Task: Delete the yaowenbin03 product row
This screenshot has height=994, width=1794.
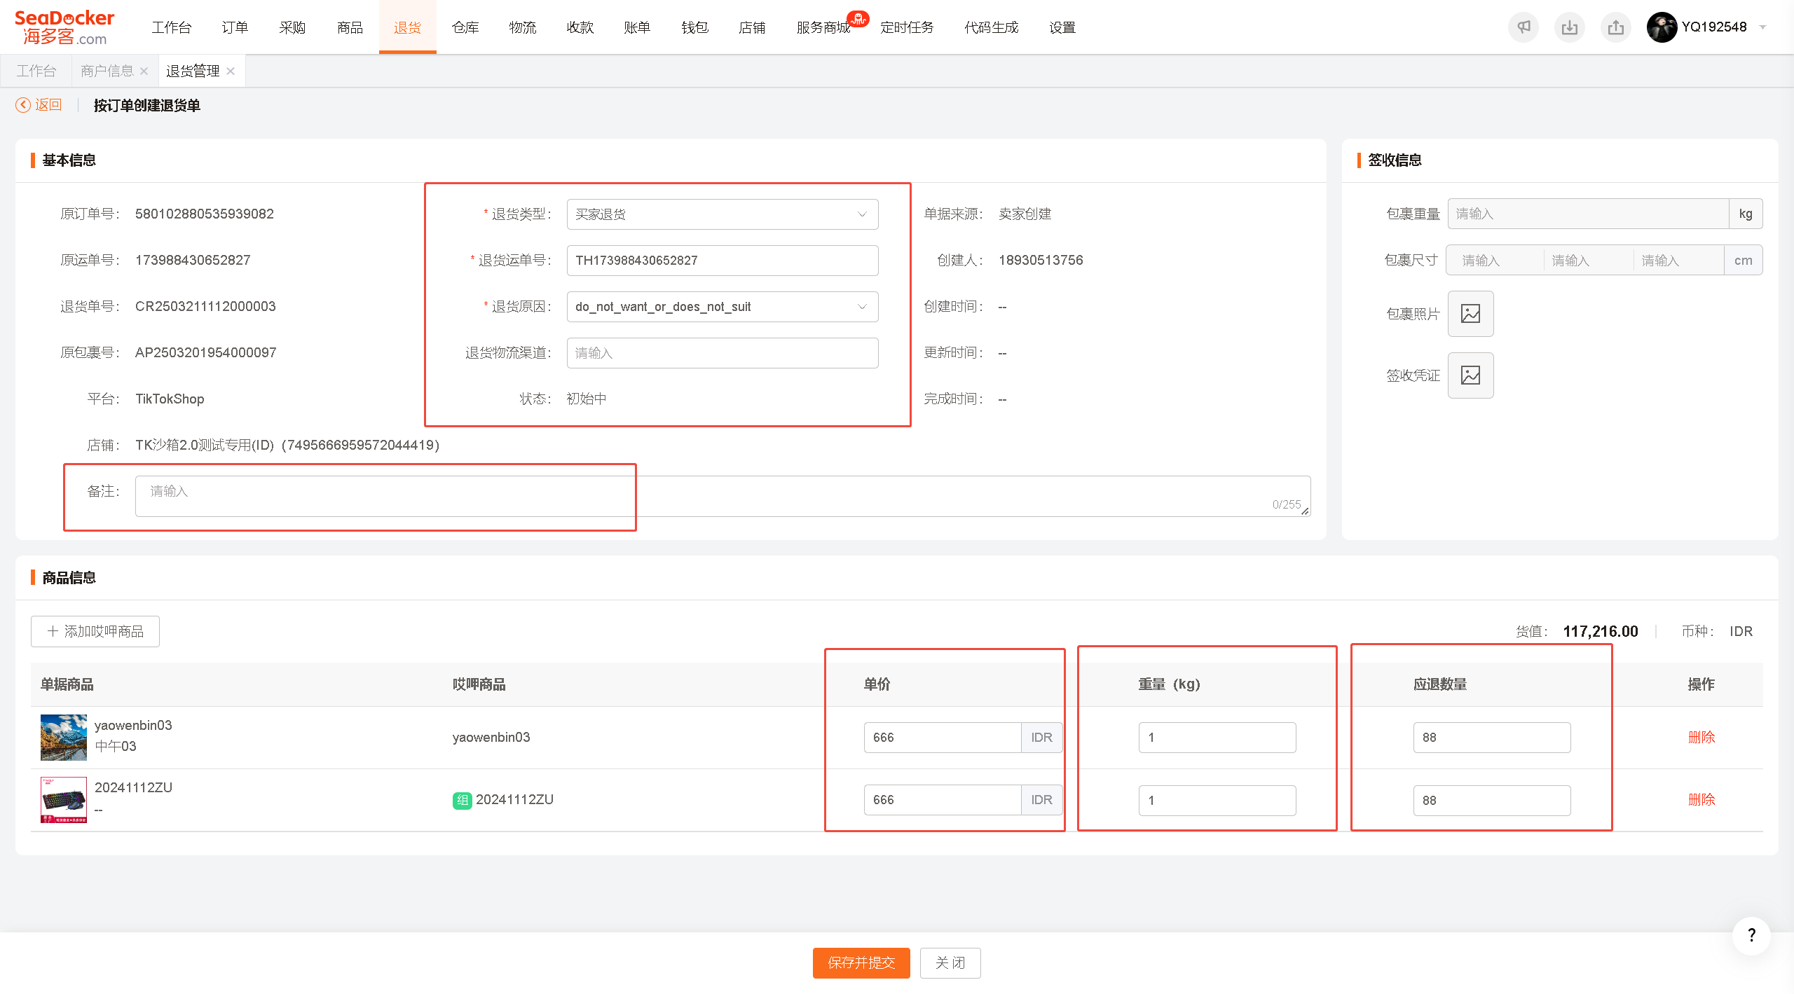Action: 1701,738
